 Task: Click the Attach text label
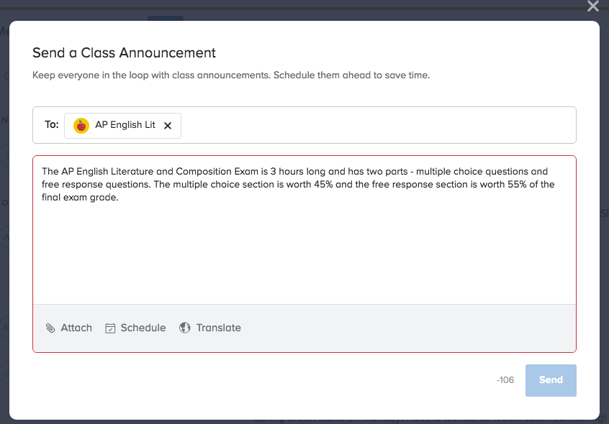click(76, 328)
